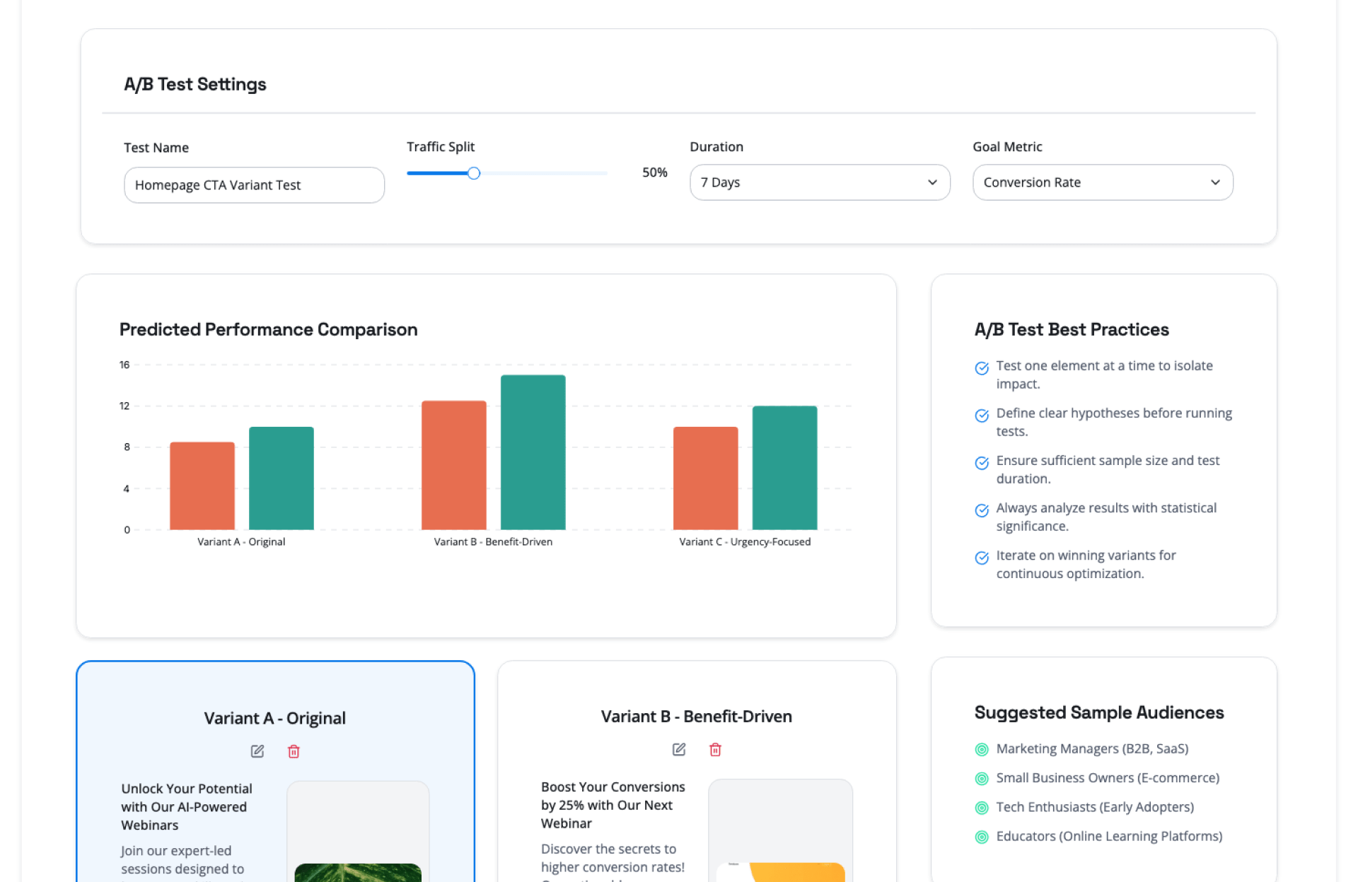Viewport: 1358px width, 882px height.
Task: Click teal bar for Variant B in chart
Action: [x=533, y=452]
